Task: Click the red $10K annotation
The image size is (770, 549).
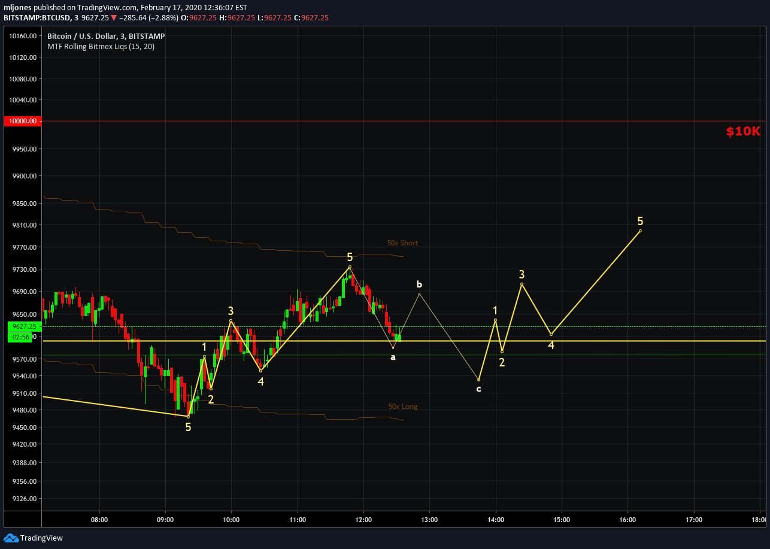Action: [743, 132]
